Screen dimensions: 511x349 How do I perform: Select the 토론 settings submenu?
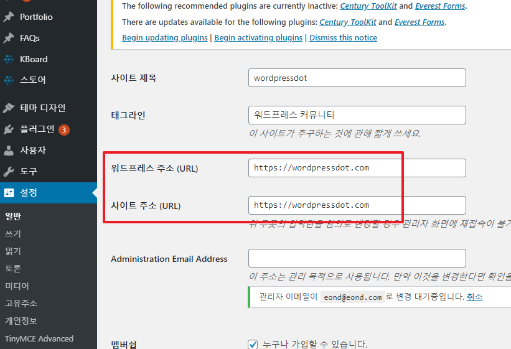13,269
